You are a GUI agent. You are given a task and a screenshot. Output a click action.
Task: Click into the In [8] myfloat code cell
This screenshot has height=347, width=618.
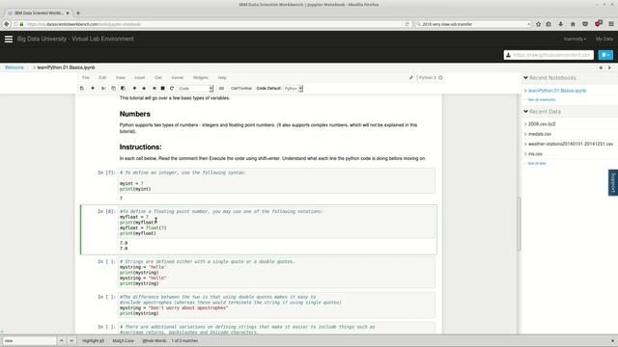(277, 223)
